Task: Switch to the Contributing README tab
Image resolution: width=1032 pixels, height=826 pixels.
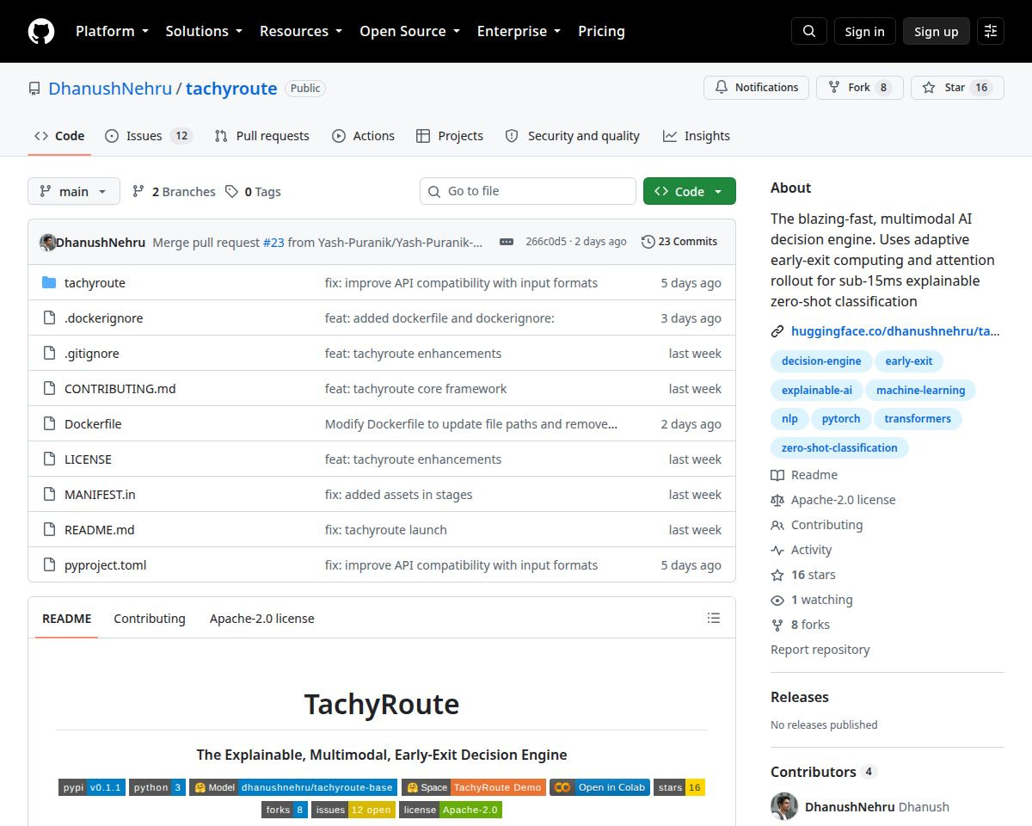Action: (x=150, y=619)
